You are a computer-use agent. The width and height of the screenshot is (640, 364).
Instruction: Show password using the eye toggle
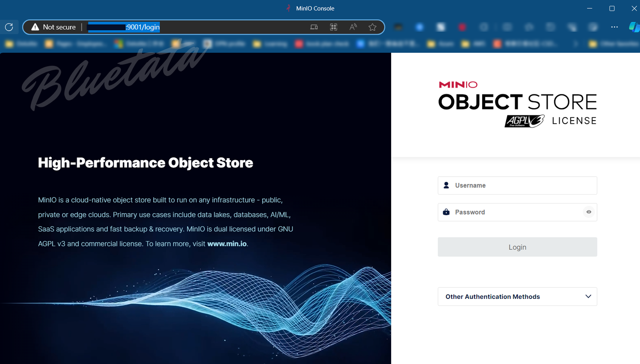[589, 212]
